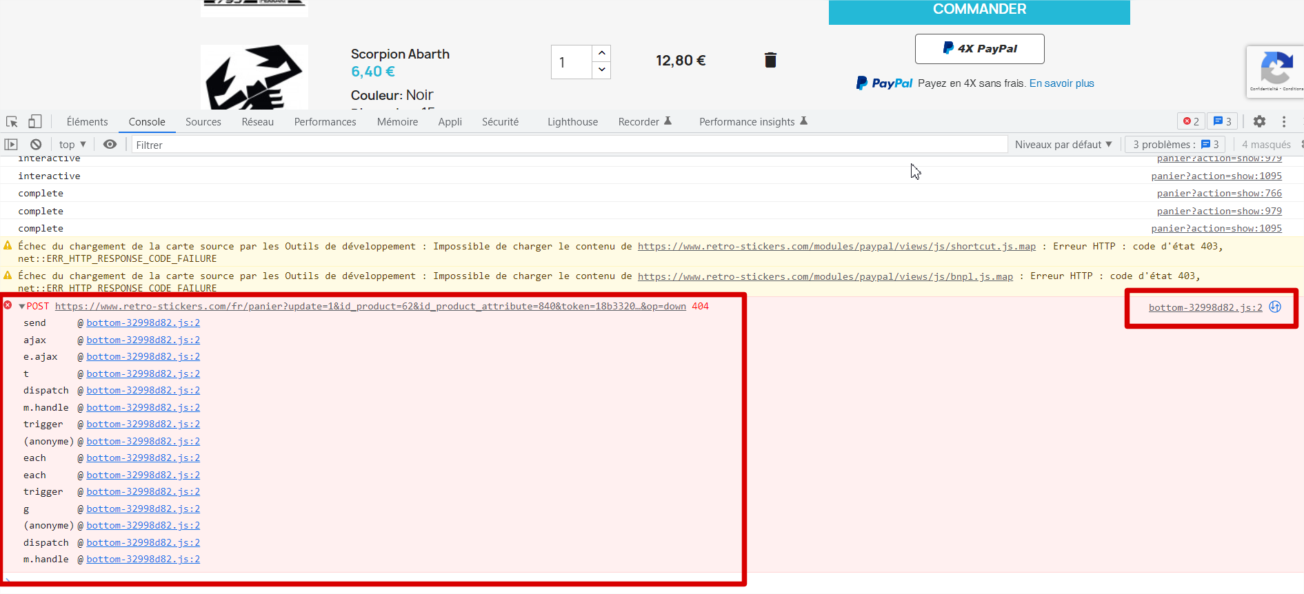The image size is (1304, 594).
Task: Switch to the Sources tab
Action: point(203,122)
